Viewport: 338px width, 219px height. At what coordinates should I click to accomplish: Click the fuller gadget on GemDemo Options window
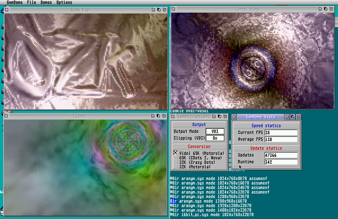point(225,117)
